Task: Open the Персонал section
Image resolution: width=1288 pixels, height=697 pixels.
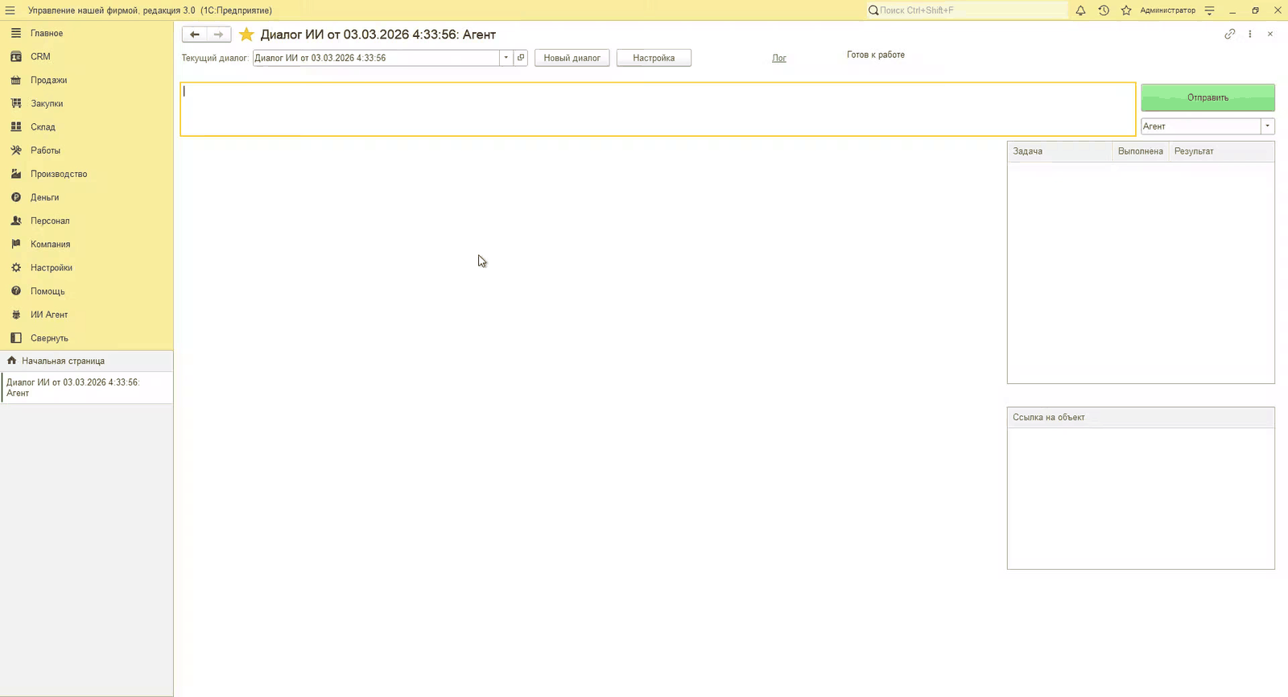Action: coord(50,221)
